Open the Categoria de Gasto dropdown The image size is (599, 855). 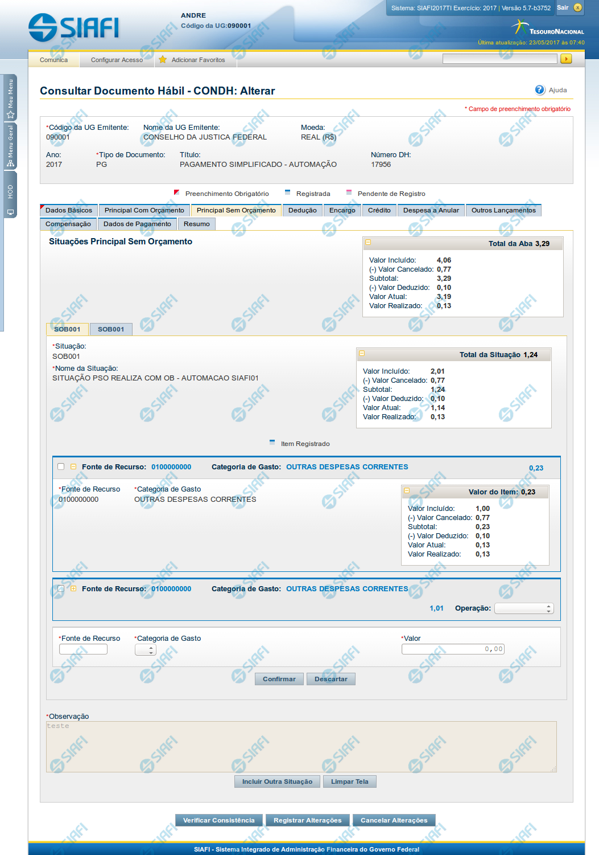145,650
